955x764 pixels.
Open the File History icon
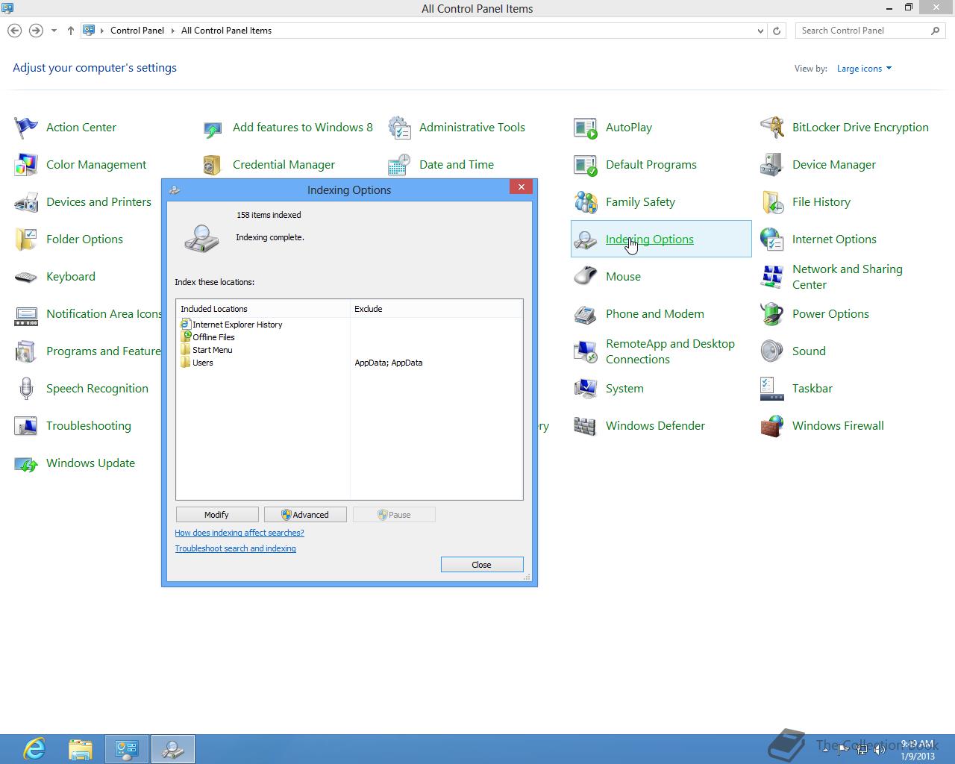[772, 202]
